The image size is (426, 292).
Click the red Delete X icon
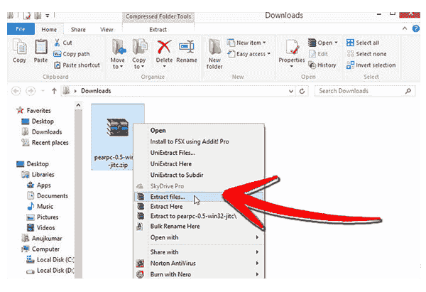[164, 47]
